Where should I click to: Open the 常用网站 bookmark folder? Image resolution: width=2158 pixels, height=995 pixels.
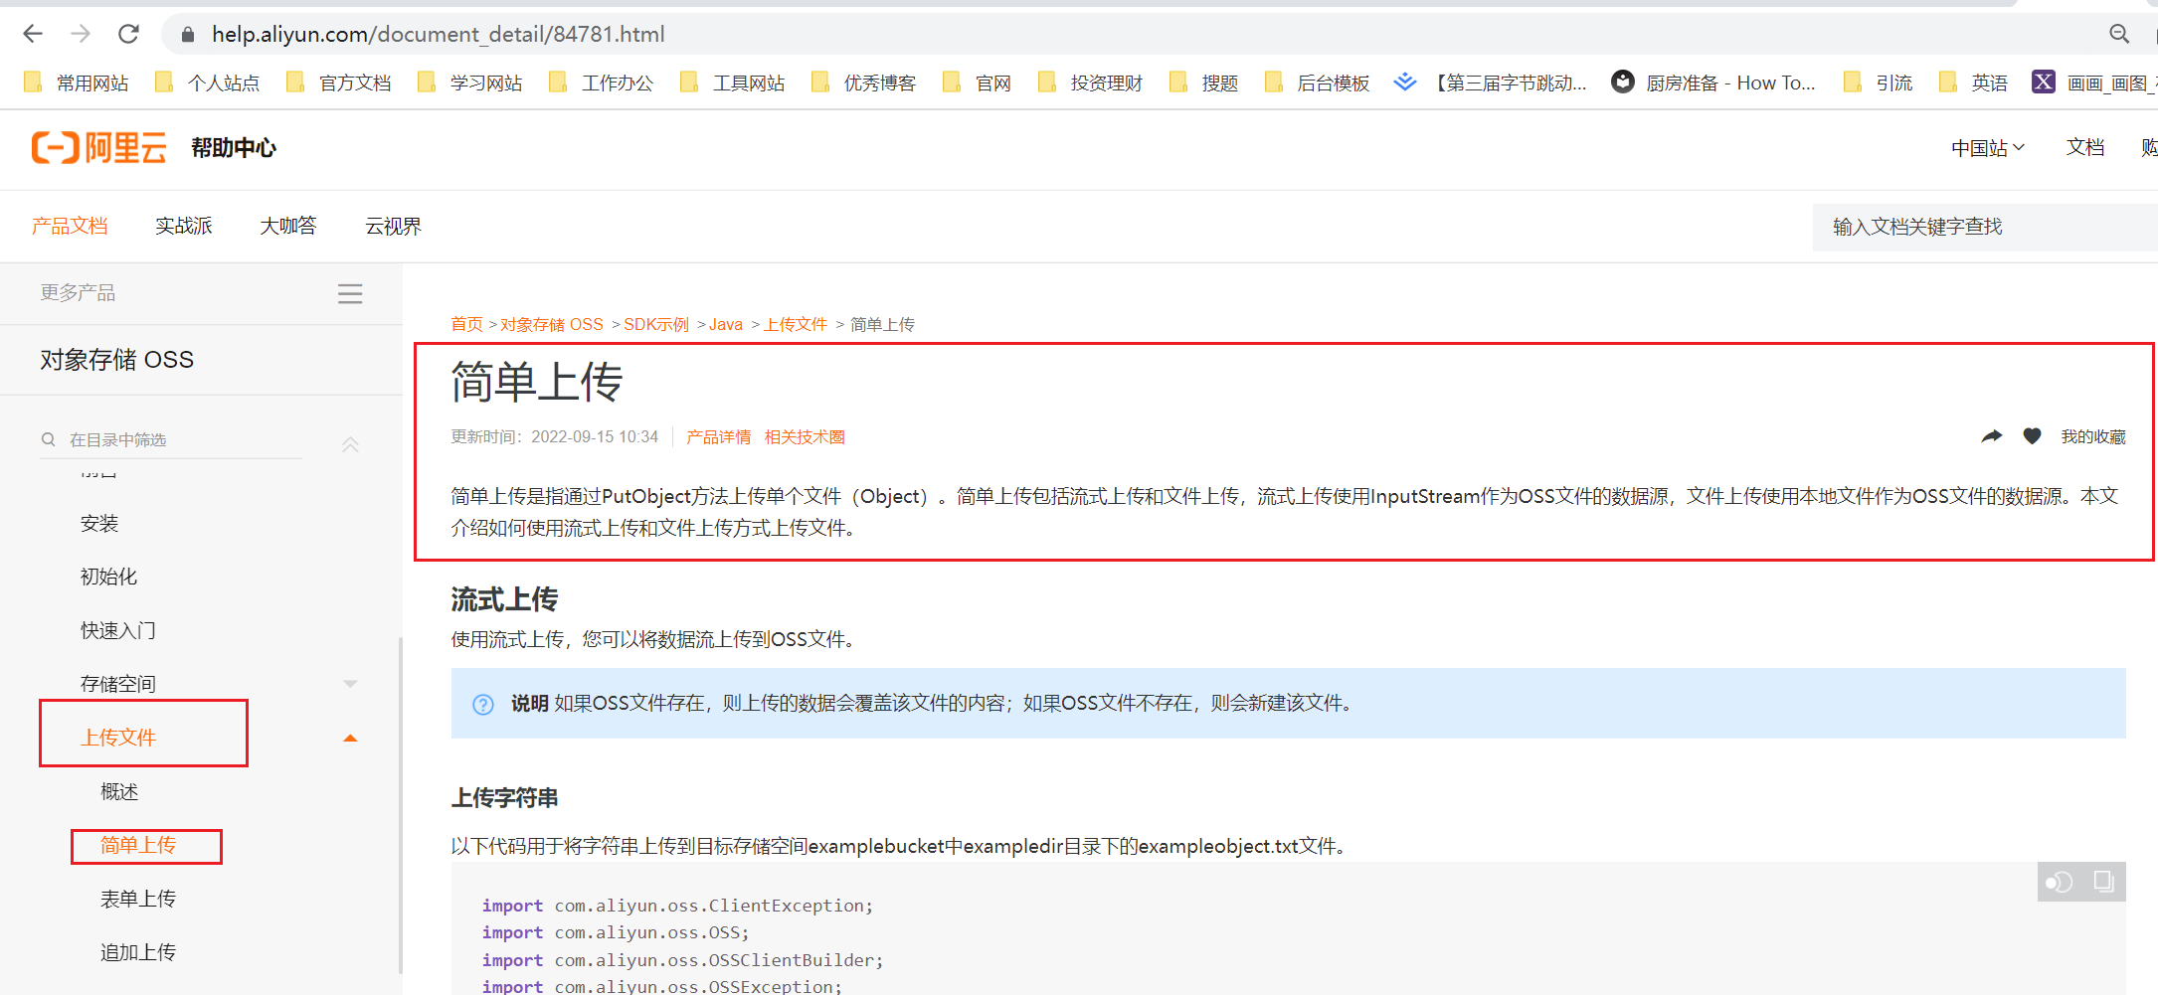(x=77, y=83)
